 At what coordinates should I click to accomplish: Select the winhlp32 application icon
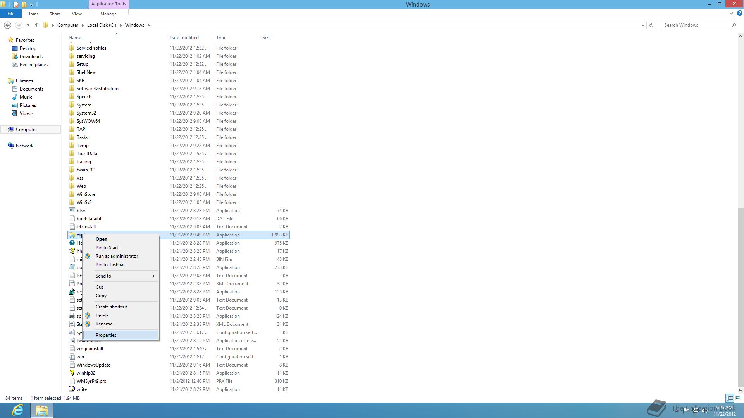pos(72,373)
